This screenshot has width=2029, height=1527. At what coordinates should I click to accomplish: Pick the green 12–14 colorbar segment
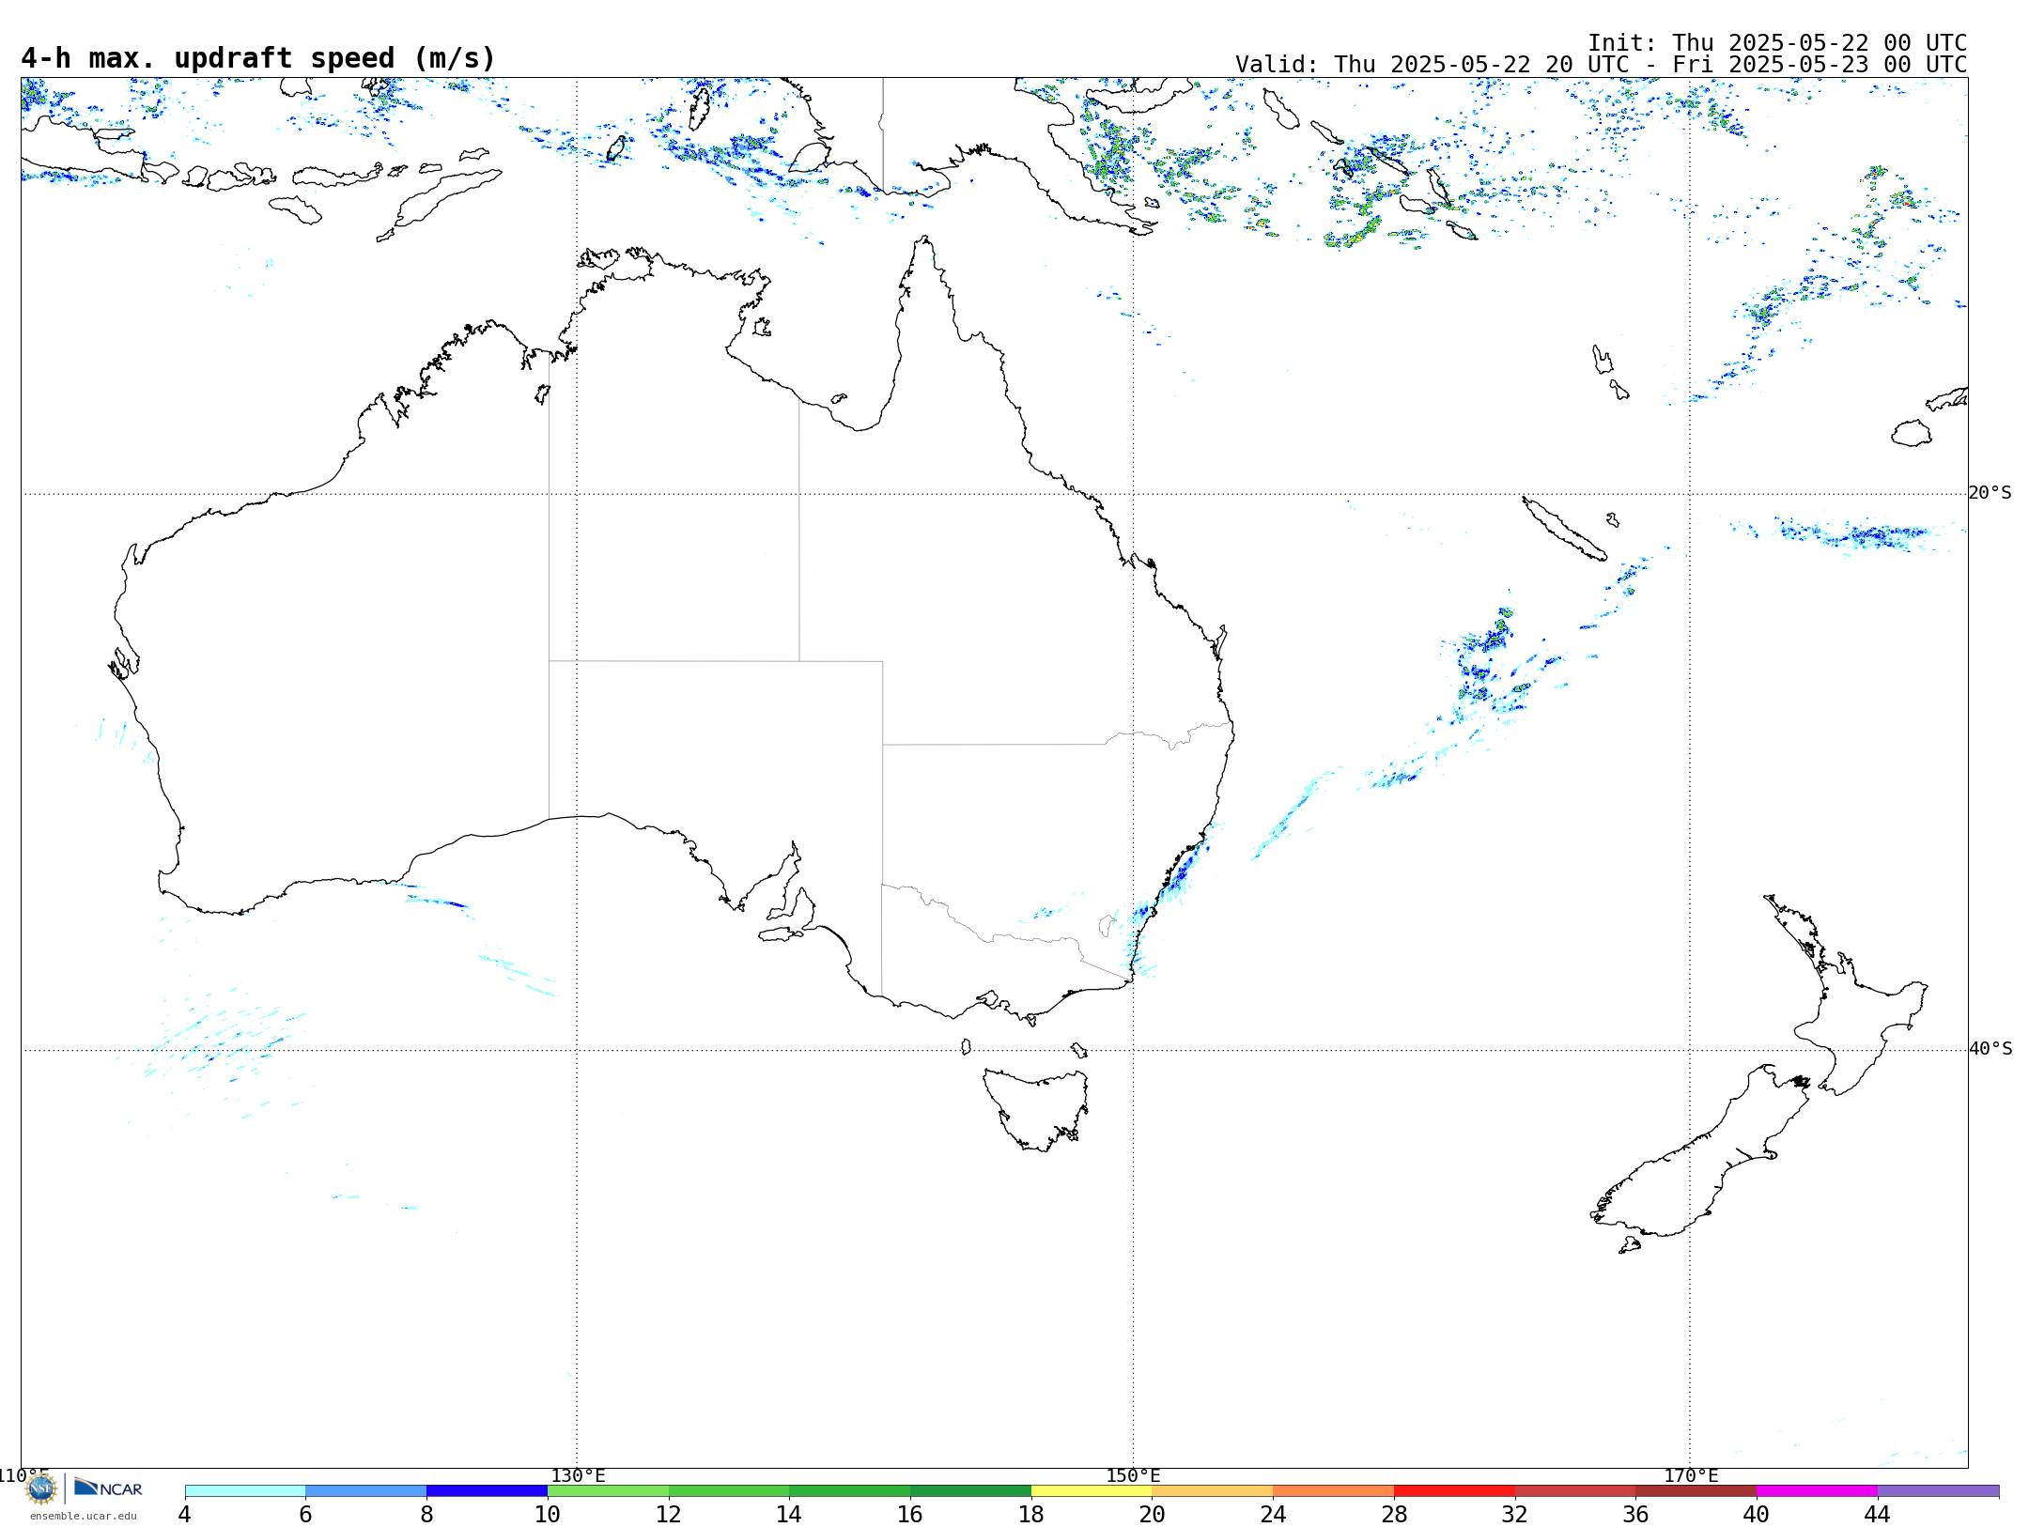click(729, 1490)
